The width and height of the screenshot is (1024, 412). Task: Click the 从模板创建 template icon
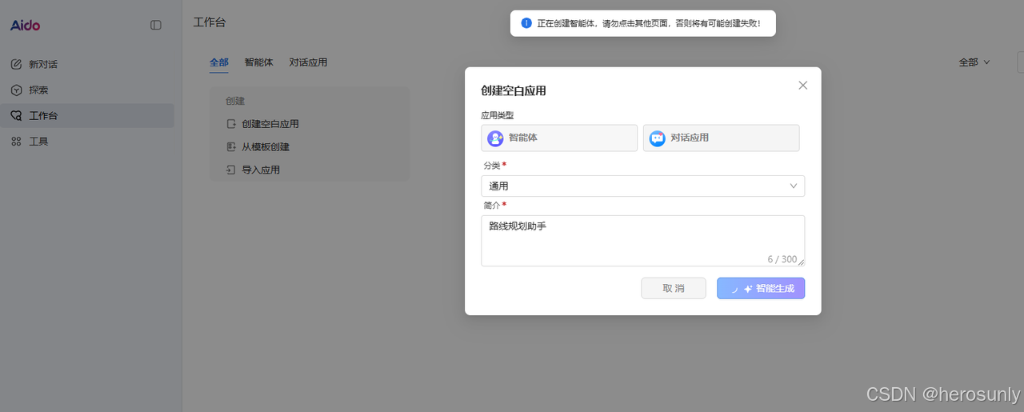[231, 147]
